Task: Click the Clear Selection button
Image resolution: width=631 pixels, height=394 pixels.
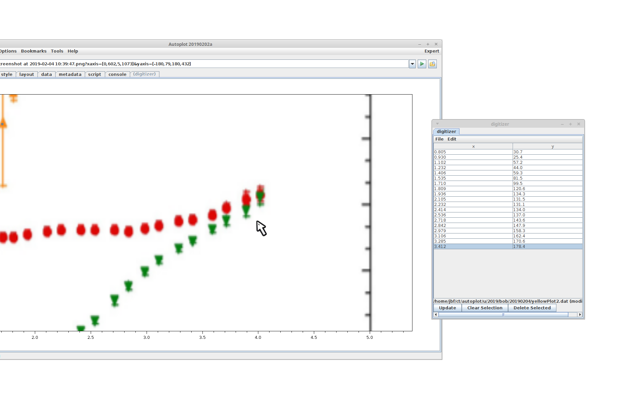Action: (x=485, y=308)
